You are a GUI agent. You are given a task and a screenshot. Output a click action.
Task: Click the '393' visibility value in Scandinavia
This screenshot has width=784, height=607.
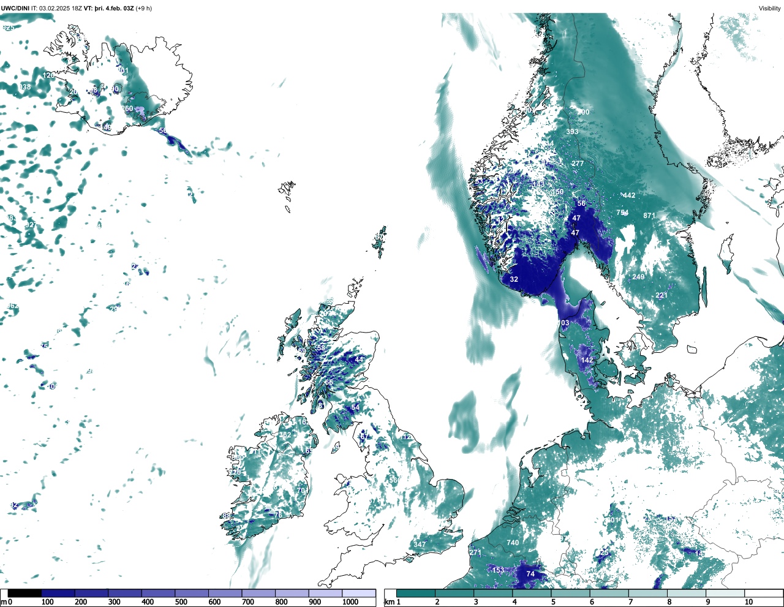572,132
